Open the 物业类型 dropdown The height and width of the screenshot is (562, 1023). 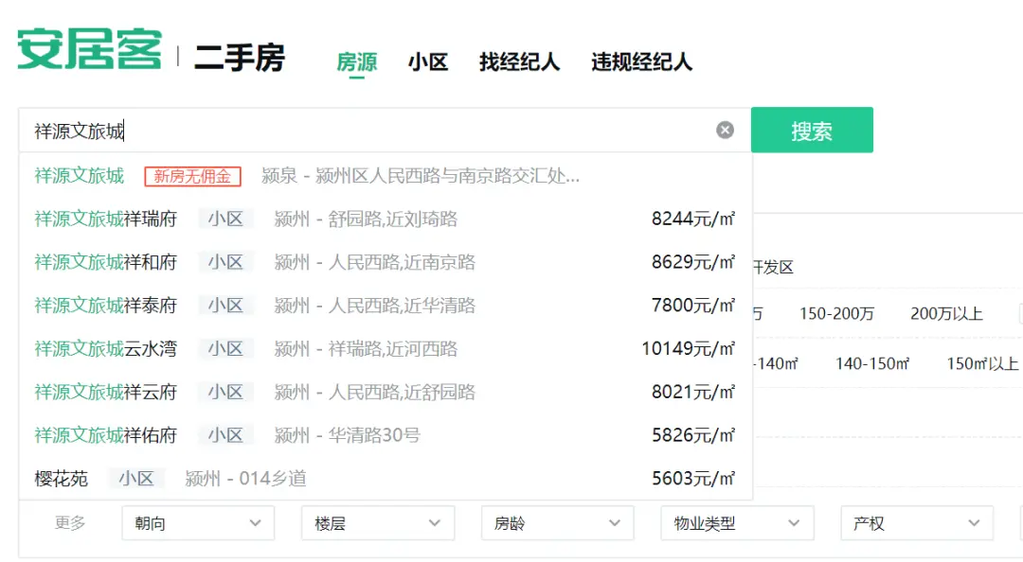coord(737,522)
